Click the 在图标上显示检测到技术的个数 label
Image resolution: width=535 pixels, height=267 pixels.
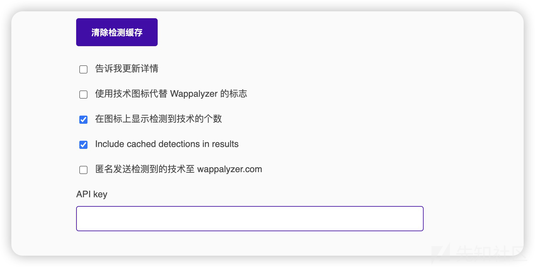point(159,119)
